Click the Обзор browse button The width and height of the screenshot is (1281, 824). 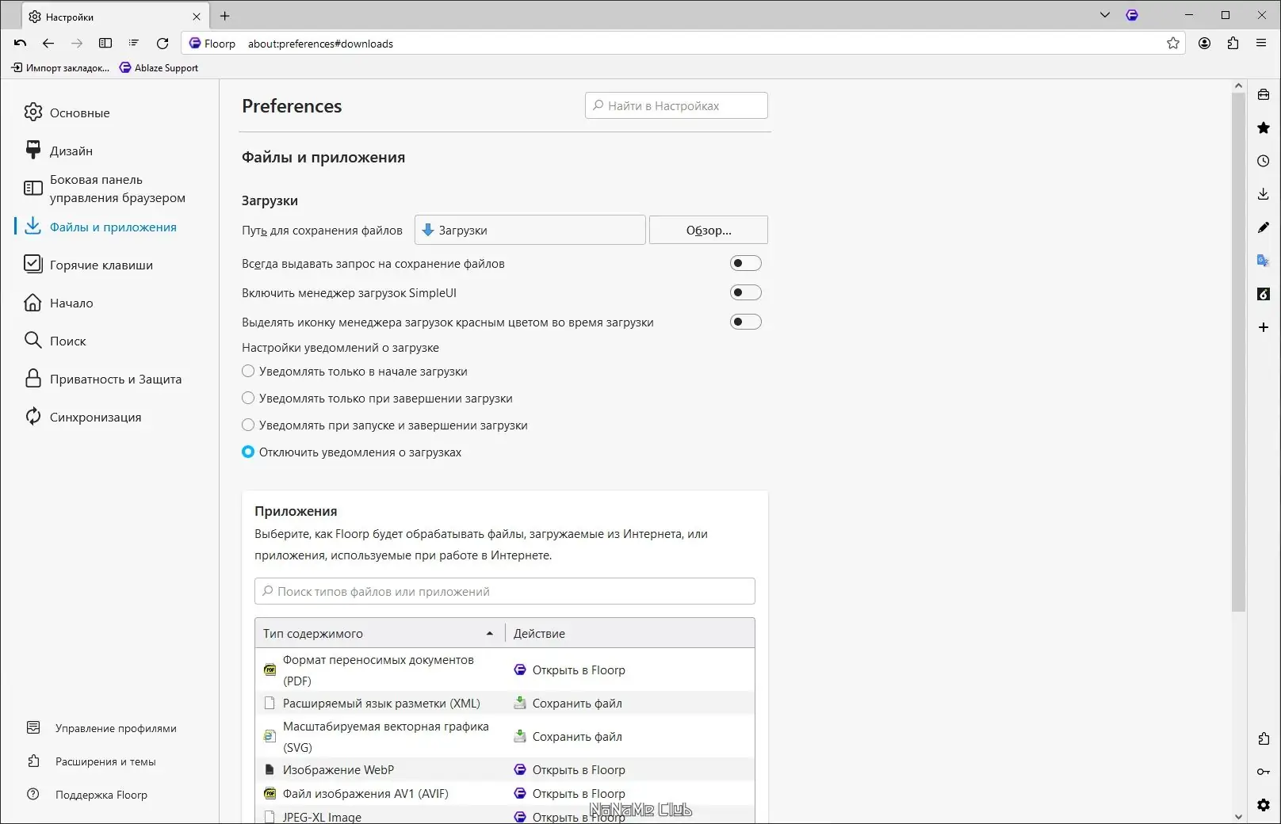click(709, 230)
